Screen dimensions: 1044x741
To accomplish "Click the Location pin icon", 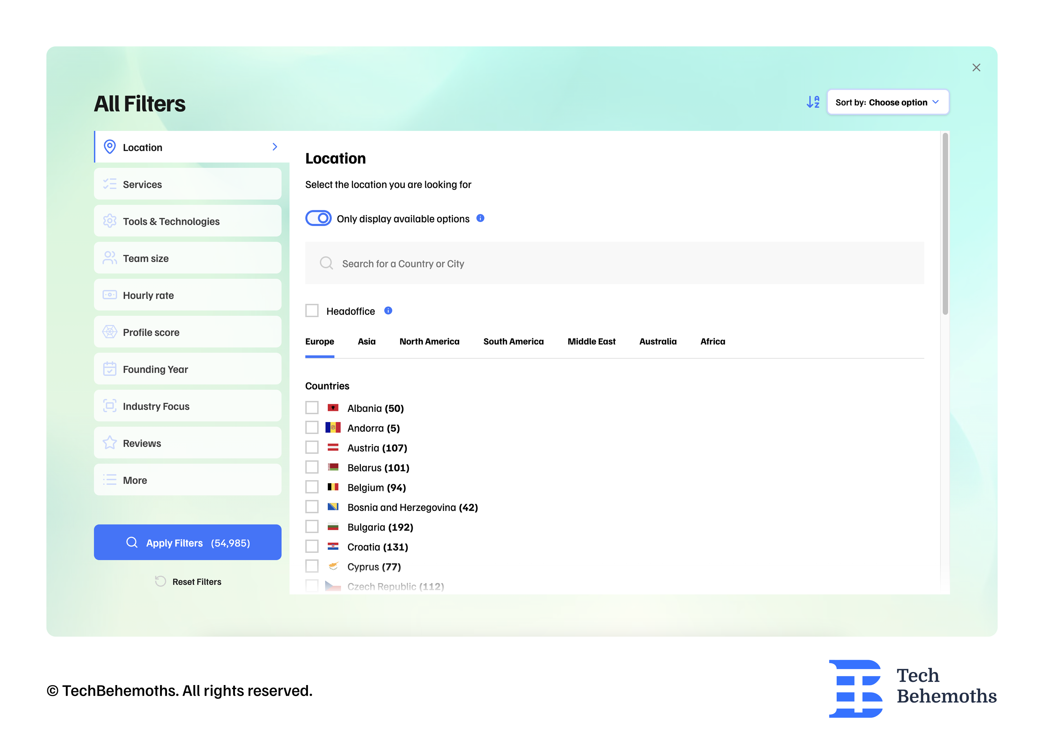I will tap(110, 147).
